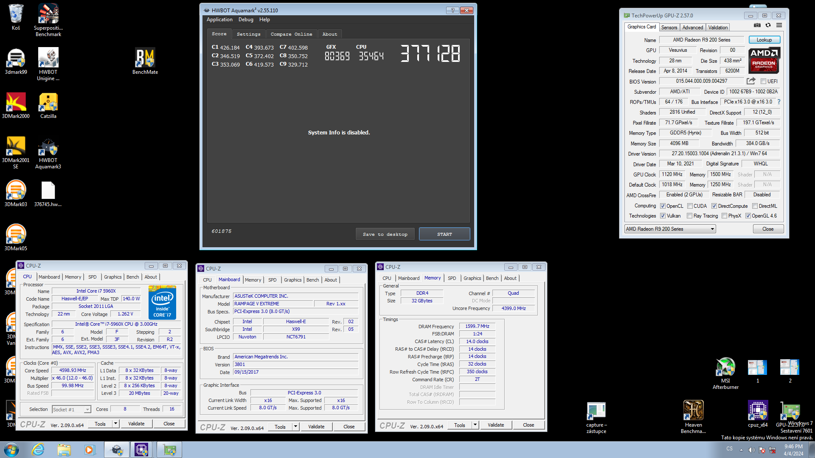815x458 pixels.
Task: Select the 376745.hw file on desktop
Action: point(48,194)
